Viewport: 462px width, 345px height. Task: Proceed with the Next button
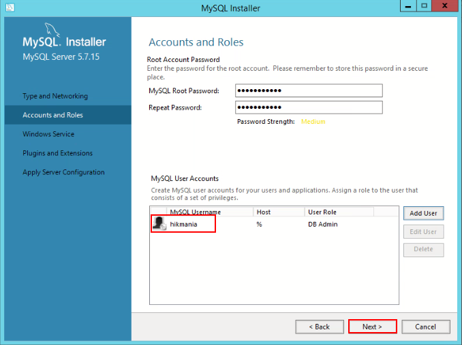pos(373,327)
